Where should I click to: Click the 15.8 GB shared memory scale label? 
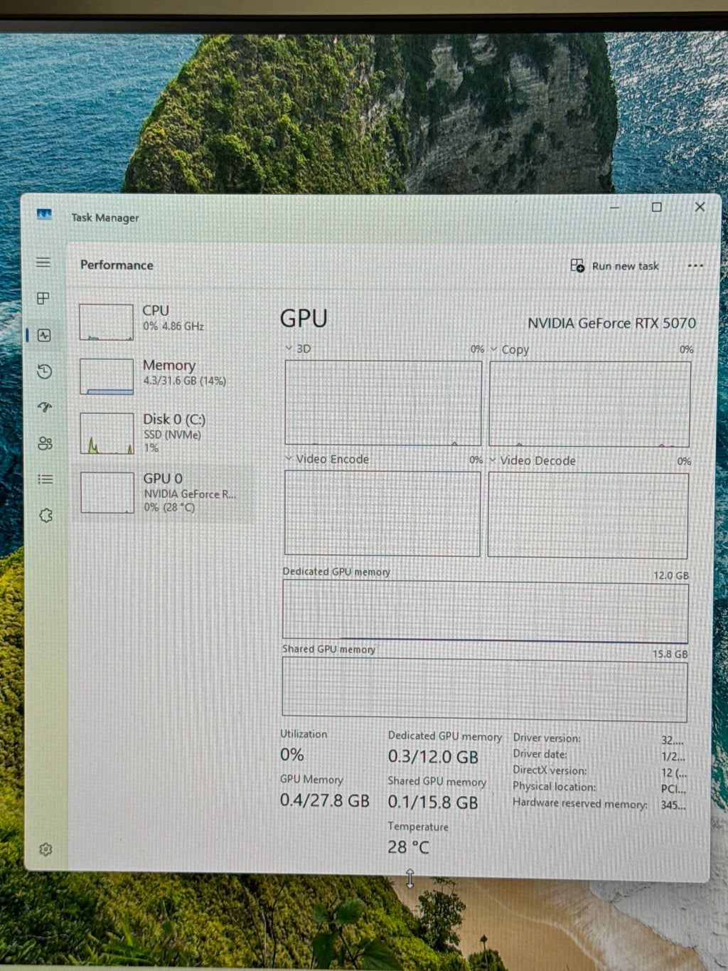pyautogui.click(x=670, y=654)
